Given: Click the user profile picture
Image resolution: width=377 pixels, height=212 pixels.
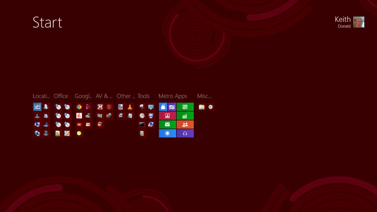Looking at the screenshot, I should click(x=359, y=22).
